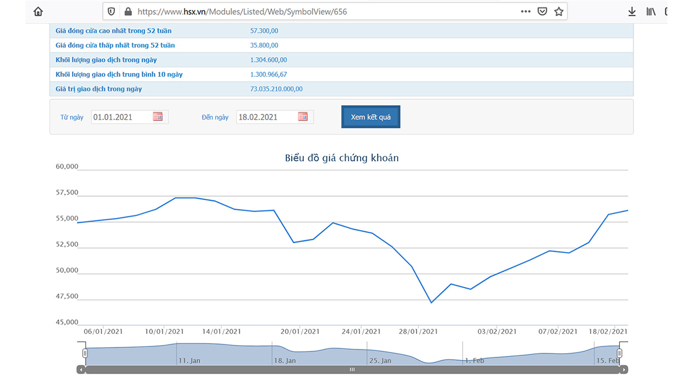Click the Firefox home icon
Screen dimensions: 693x389
pyautogui.click(x=38, y=11)
